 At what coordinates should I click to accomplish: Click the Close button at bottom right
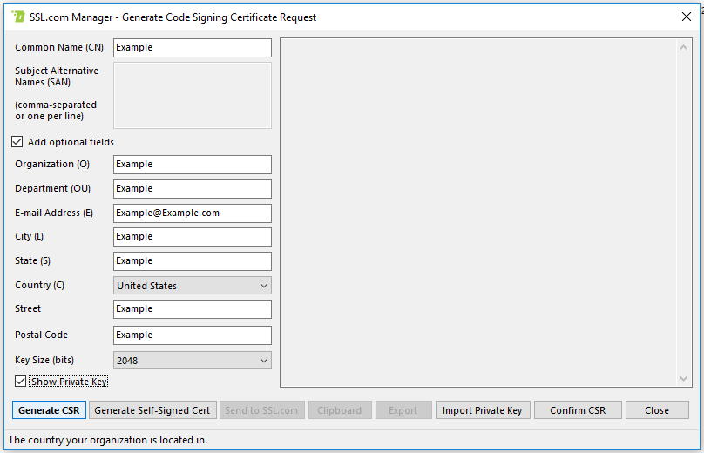tap(657, 410)
